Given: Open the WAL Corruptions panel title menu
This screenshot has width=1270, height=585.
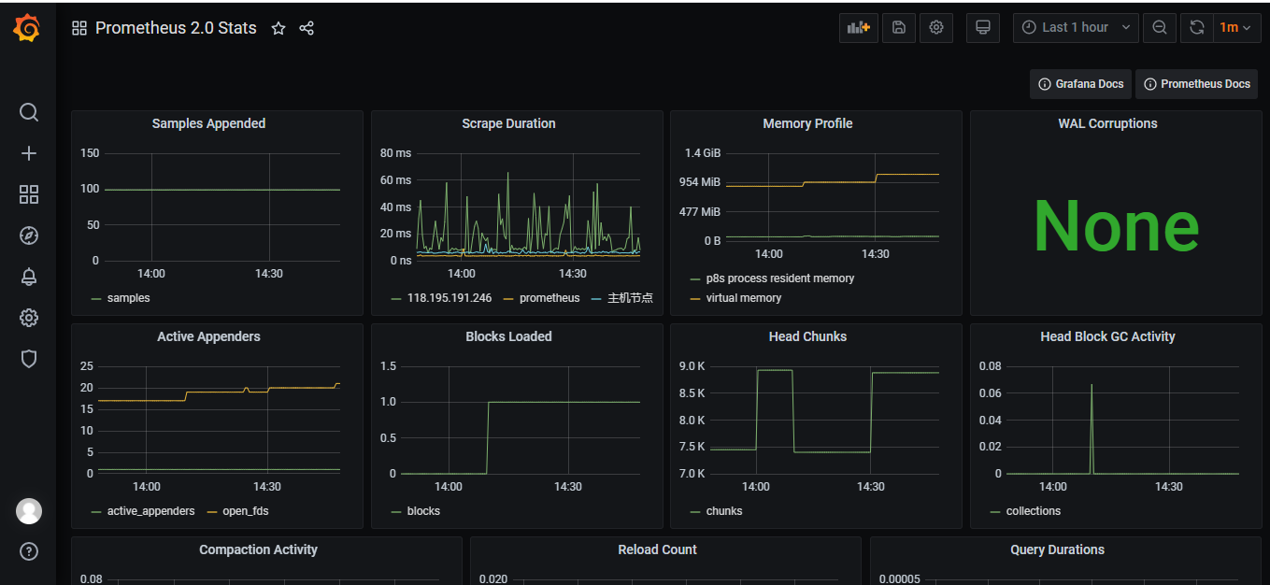Looking at the screenshot, I should [1107, 123].
